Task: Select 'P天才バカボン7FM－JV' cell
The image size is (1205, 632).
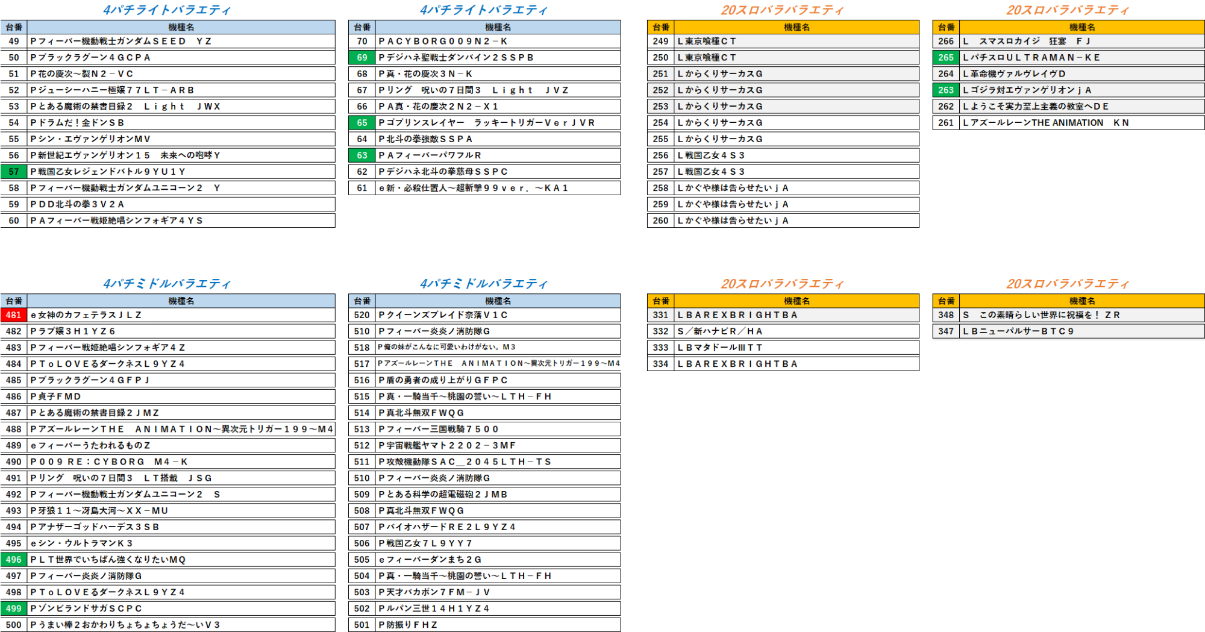Action: 498,592
